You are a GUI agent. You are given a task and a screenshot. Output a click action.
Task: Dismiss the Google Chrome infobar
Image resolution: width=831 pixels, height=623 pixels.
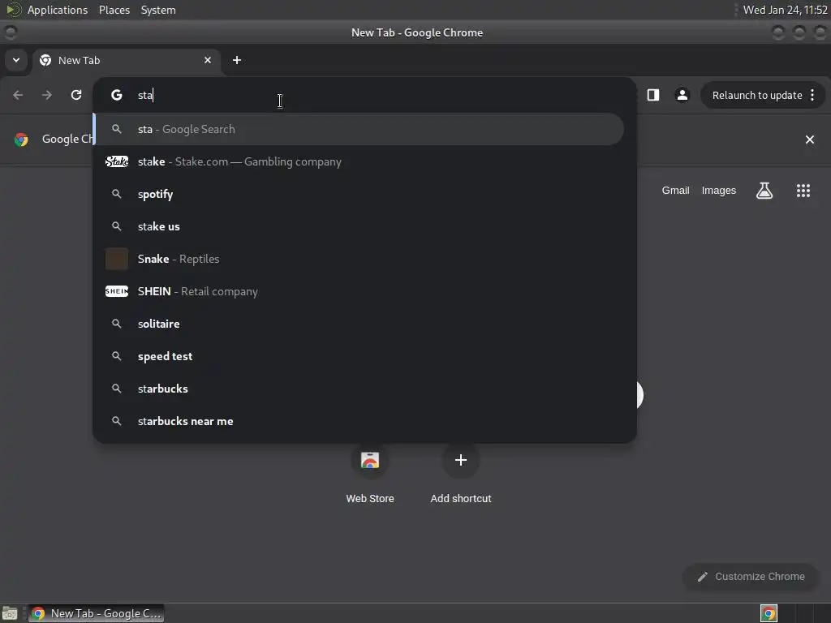(810, 140)
